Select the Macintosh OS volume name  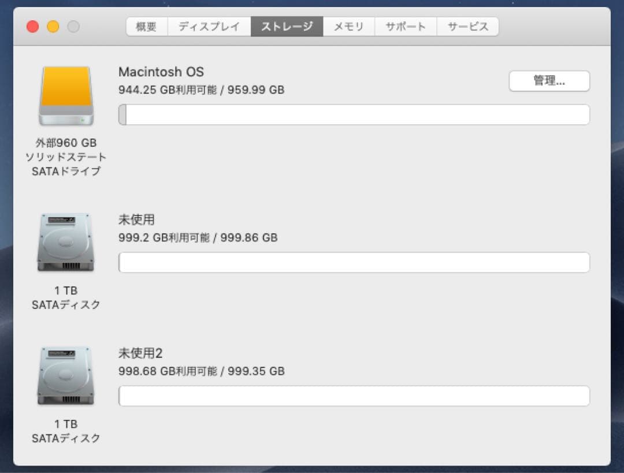pos(161,72)
